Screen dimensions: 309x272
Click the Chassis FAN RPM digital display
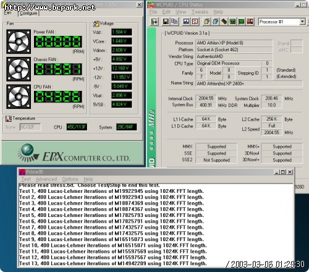coord(58,69)
